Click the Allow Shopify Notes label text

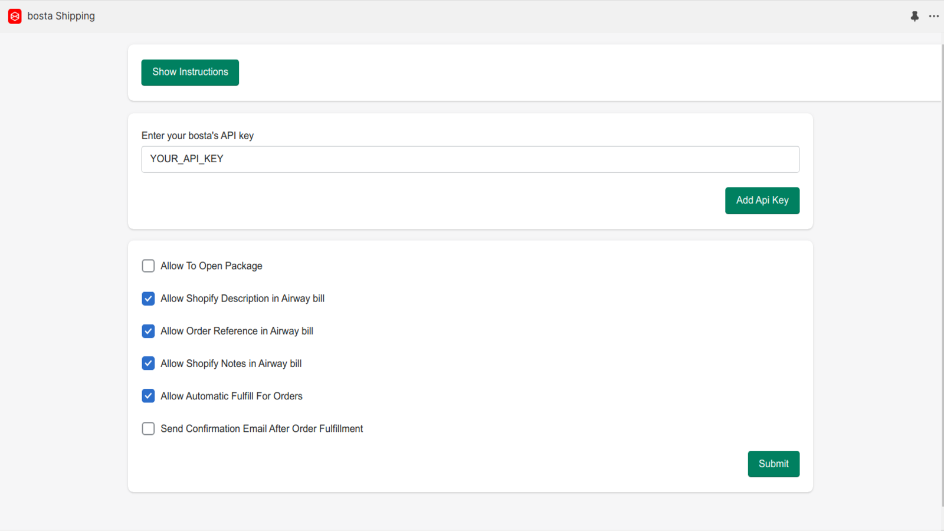point(231,363)
